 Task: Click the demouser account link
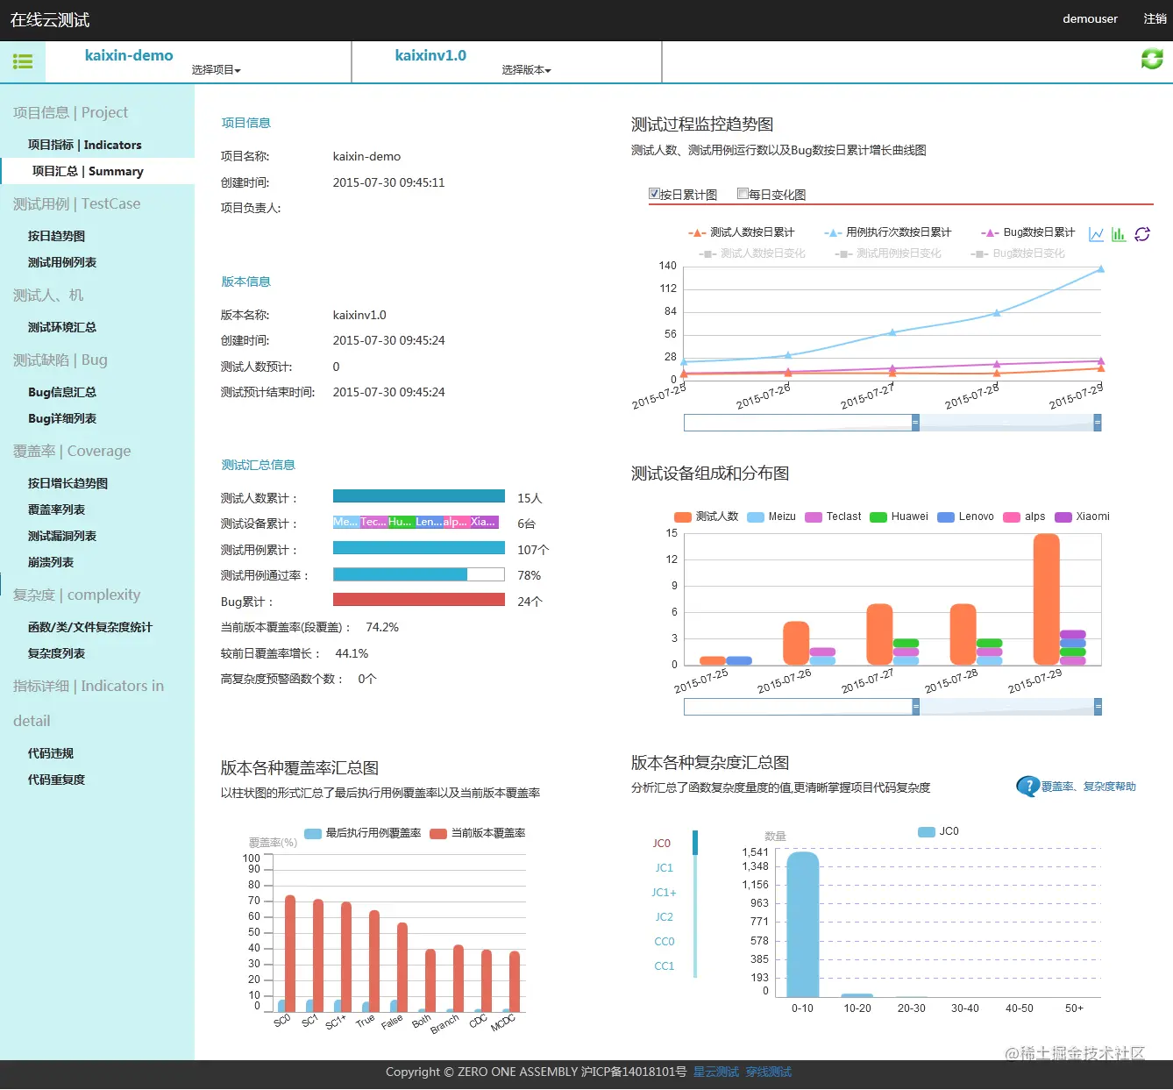pyautogui.click(x=1090, y=18)
